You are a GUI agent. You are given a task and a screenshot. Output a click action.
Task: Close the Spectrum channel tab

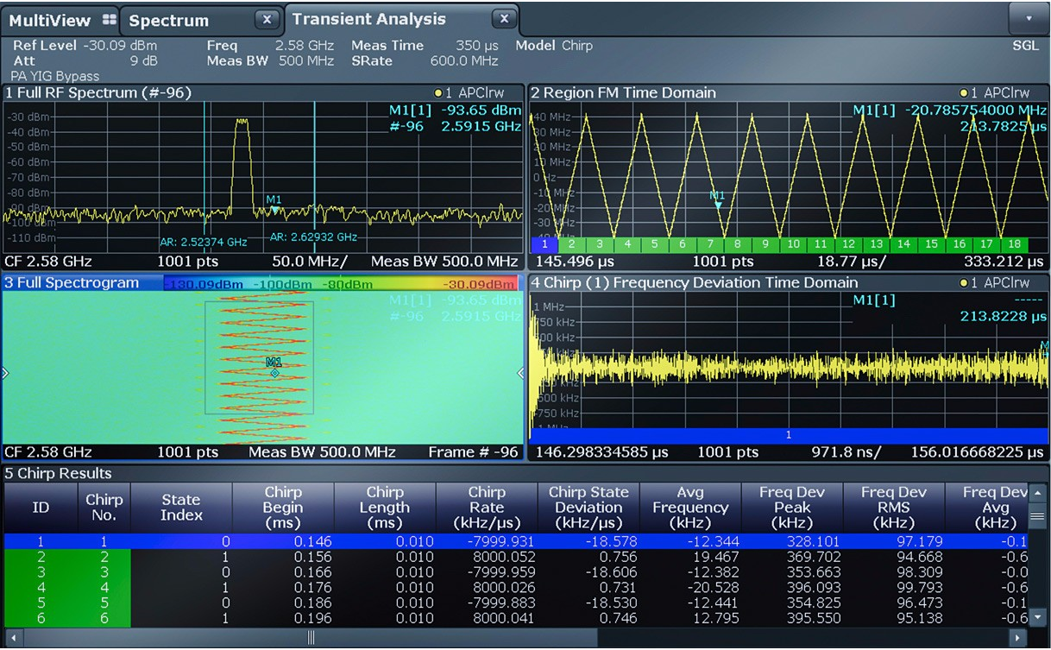coord(267,19)
